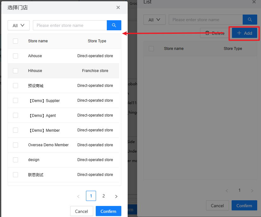Click the Delete trash button
The height and width of the screenshot is (217, 261).
pyautogui.click(x=215, y=33)
